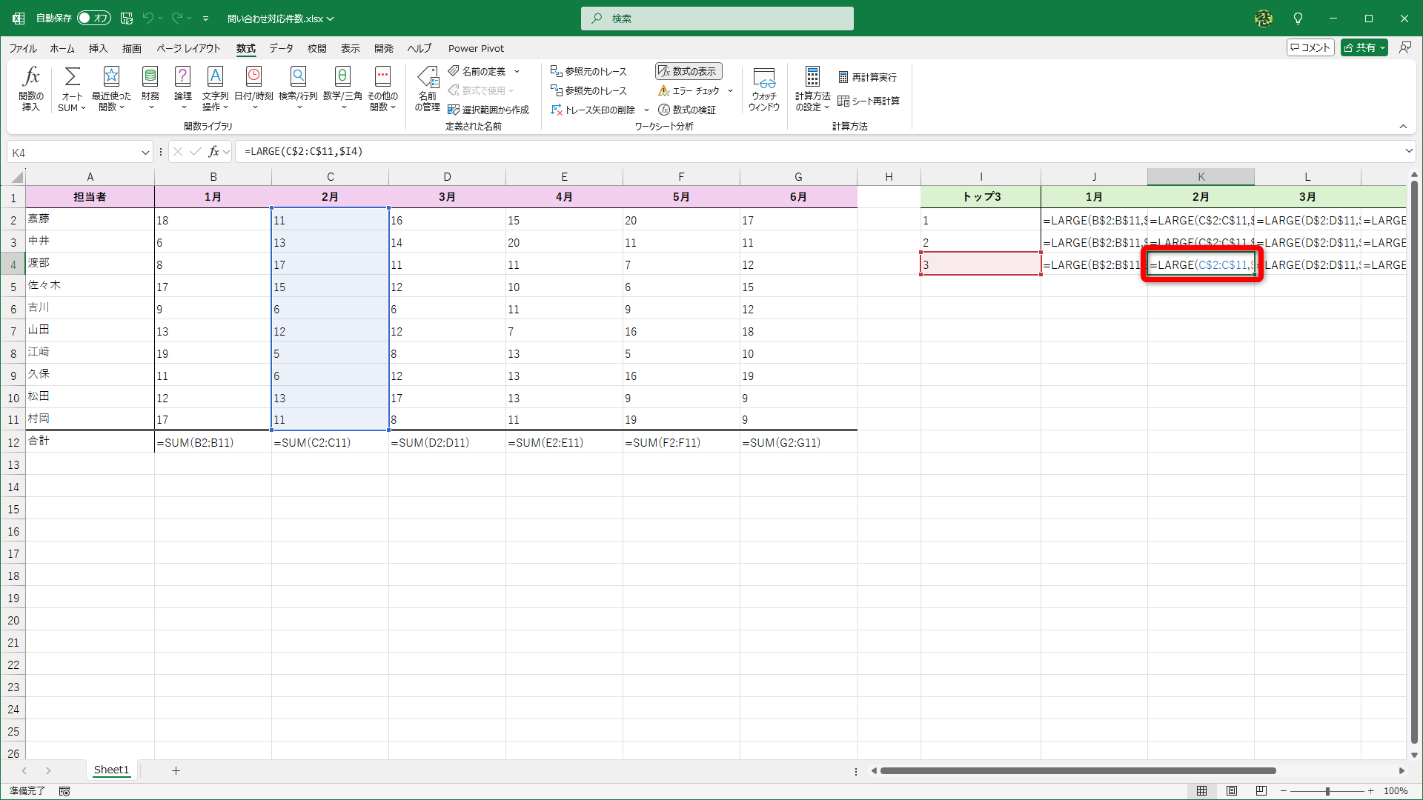Image resolution: width=1423 pixels, height=800 pixels.
Task: Switch to Page Break Preview view
Action: pyautogui.click(x=1261, y=790)
